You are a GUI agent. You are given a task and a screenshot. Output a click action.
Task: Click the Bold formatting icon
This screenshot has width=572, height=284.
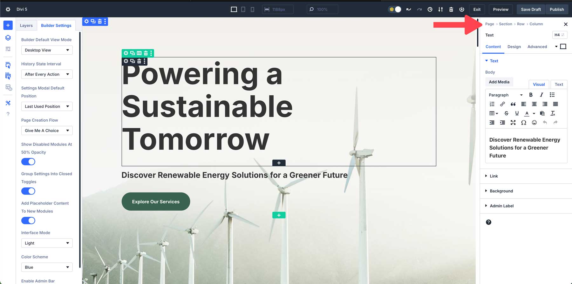pyautogui.click(x=531, y=95)
